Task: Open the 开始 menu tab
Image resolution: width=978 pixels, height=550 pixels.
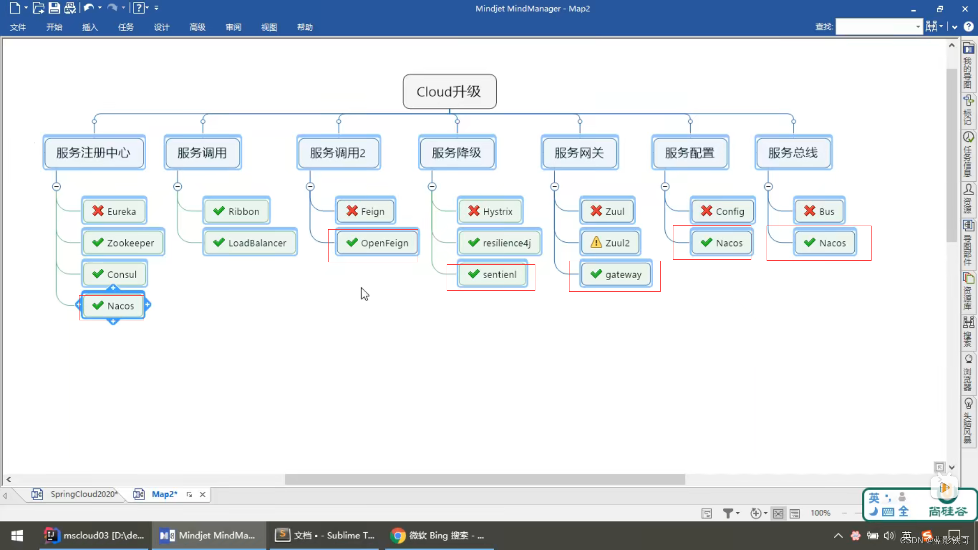Action: (53, 27)
